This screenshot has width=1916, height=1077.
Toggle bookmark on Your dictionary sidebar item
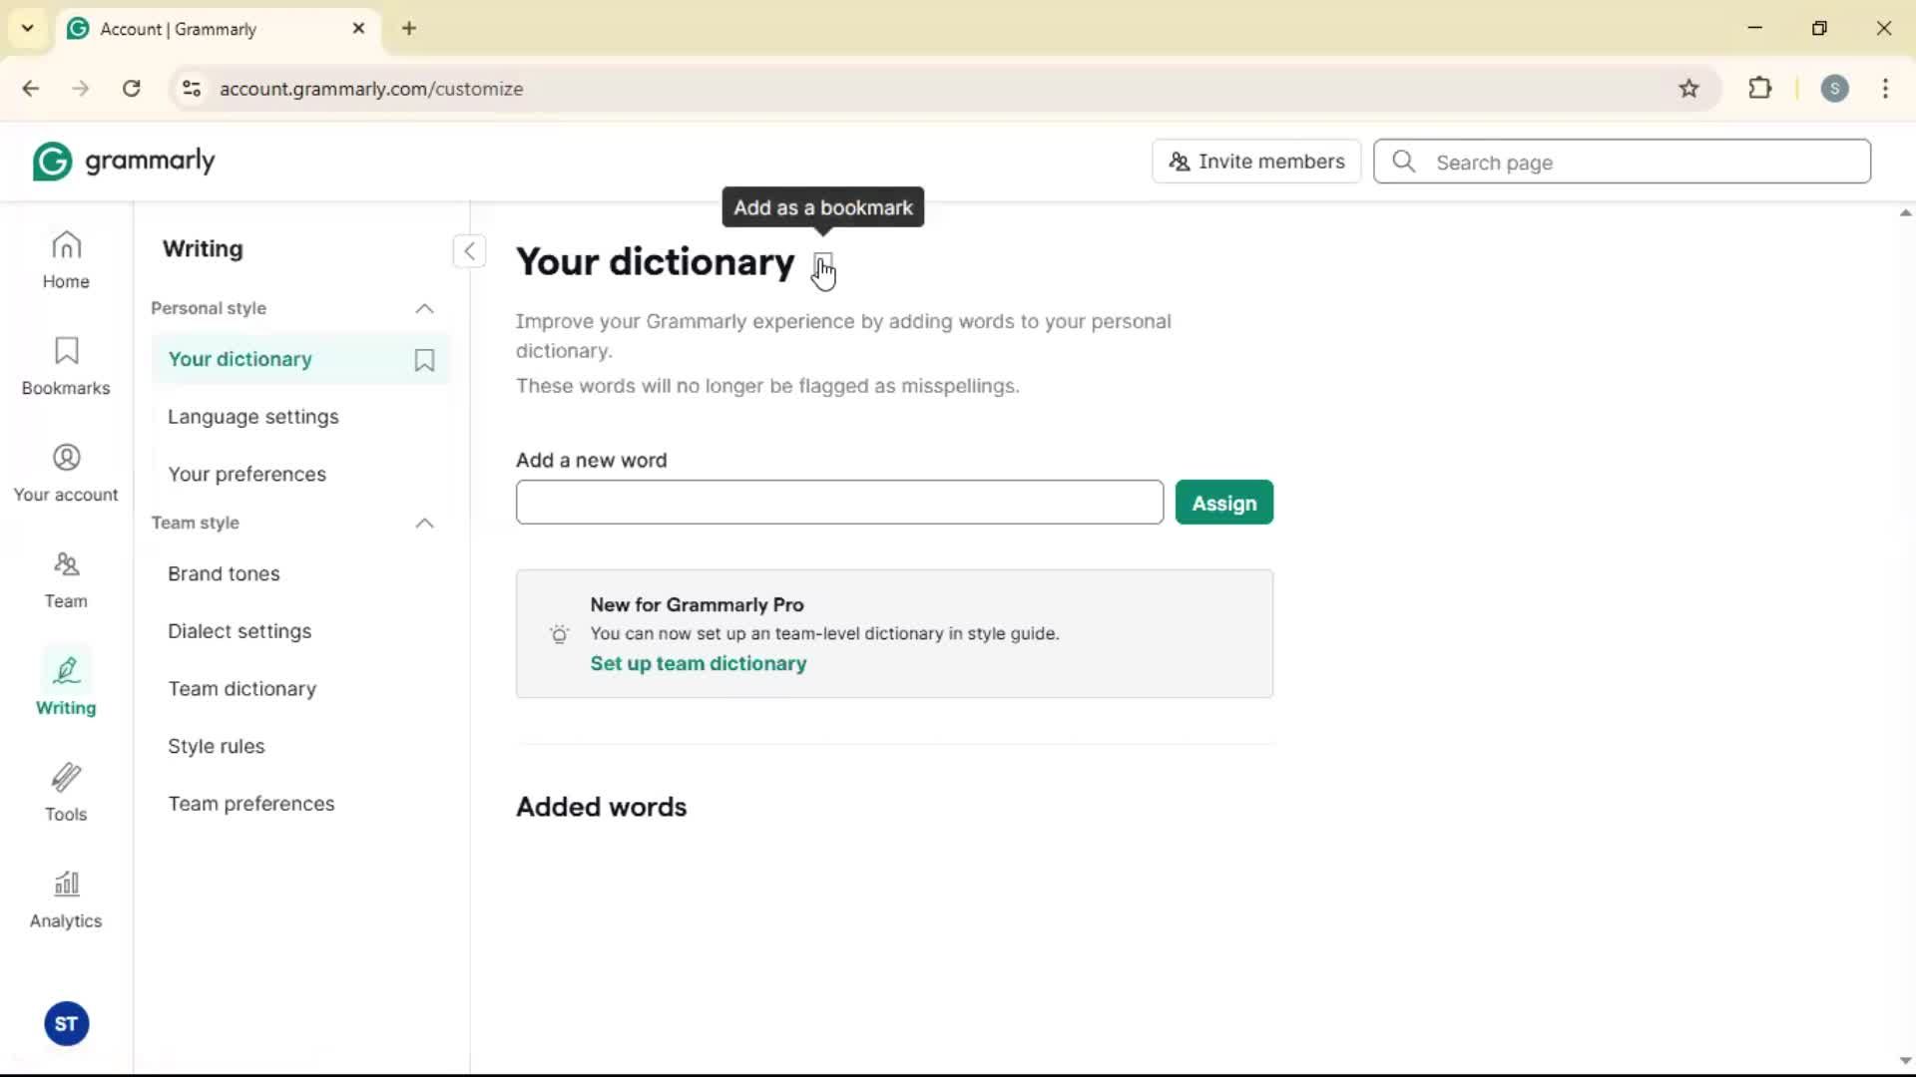tap(424, 360)
